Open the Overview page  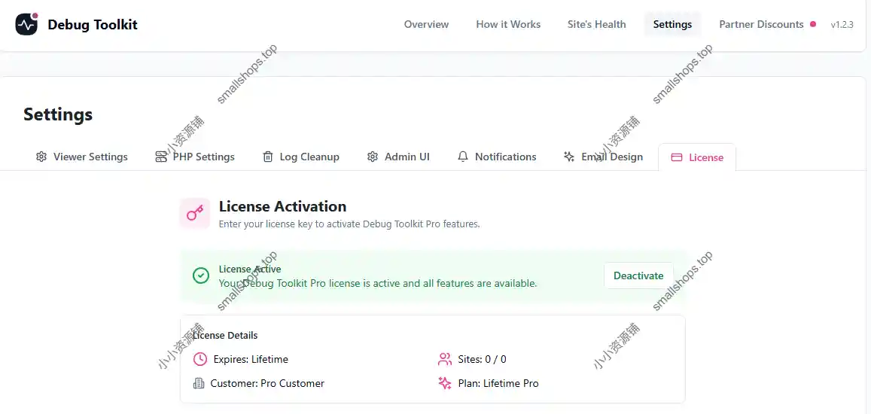point(426,24)
